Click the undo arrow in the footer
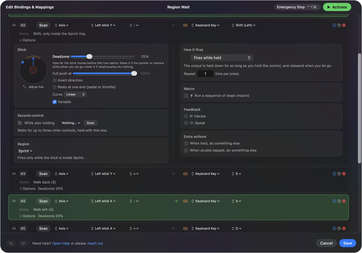This screenshot has height=253, width=362. 11,243
